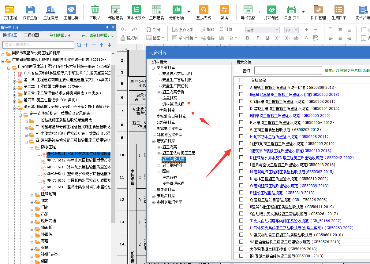The height and width of the screenshot is (264, 370).
Task: Click the font color A button
Action: point(306,38)
